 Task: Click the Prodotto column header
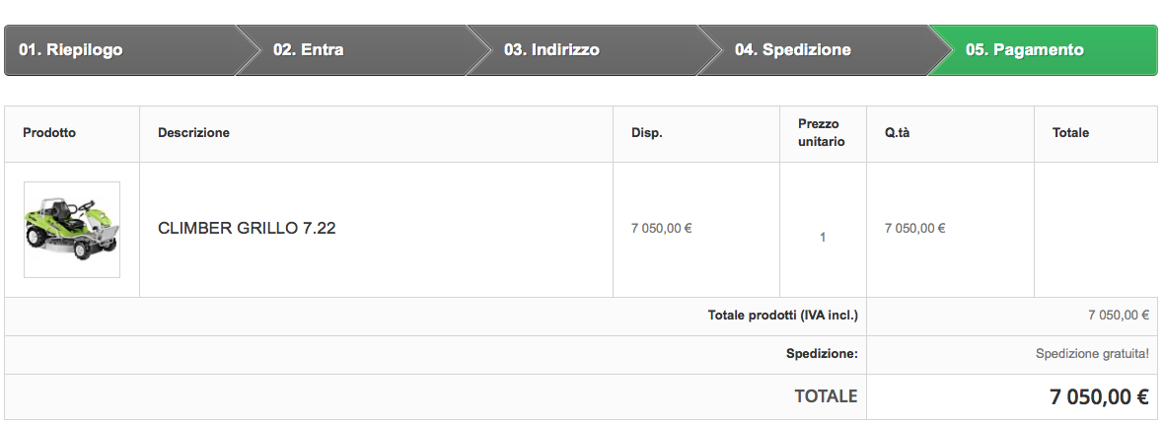point(49,133)
